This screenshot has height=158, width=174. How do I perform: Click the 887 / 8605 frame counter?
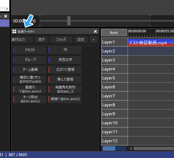tap(18, 155)
